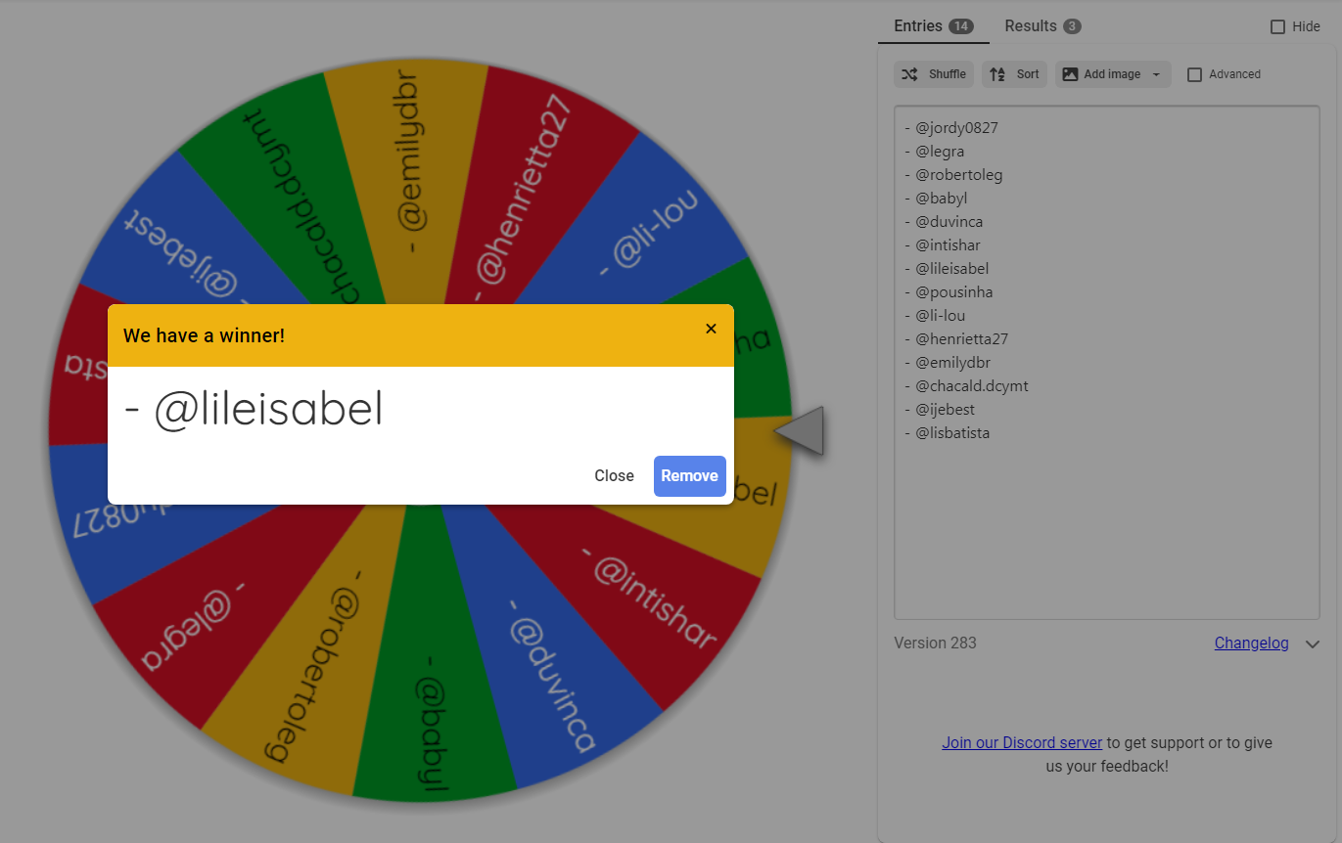Select the Entries tab
This screenshot has width=1342, height=843.
click(x=934, y=26)
